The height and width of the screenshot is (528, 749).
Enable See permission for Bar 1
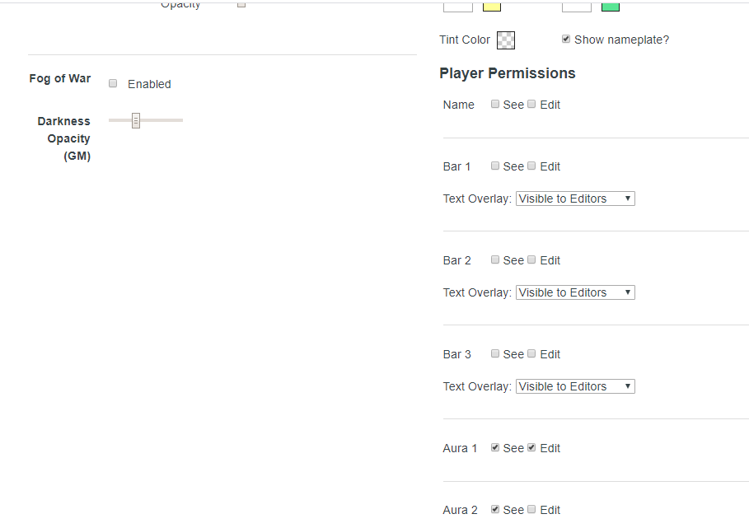[x=495, y=166]
